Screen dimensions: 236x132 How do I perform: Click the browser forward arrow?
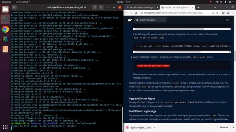click(x=131, y=13)
